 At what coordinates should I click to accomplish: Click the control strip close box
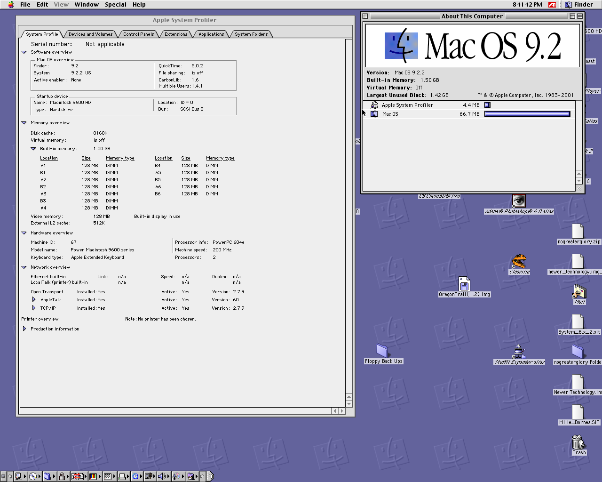[3, 476]
